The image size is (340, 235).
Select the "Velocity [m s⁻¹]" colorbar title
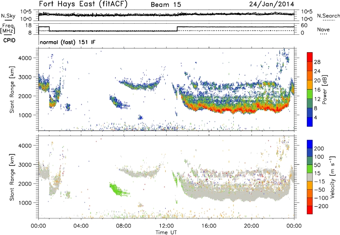[332, 177]
